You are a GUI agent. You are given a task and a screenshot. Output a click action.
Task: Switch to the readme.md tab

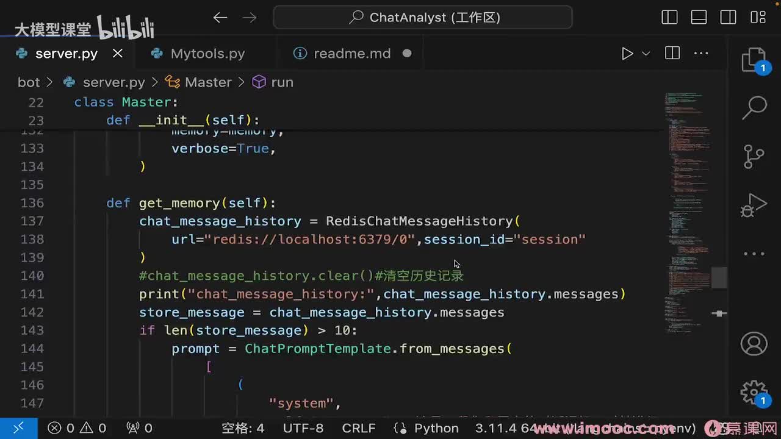click(352, 54)
